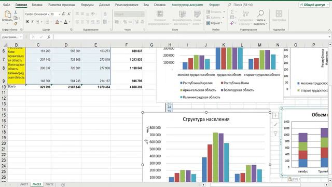Toggle italic К formatting
Screen dimensions: 332x187
pyautogui.click(x=32, y=22)
